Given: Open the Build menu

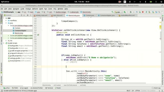Looking at the screenshot, I should click(41, 9).
